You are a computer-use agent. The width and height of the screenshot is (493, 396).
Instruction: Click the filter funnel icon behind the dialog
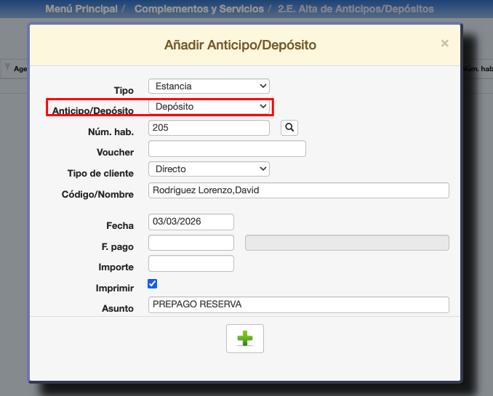pos(7,68)
